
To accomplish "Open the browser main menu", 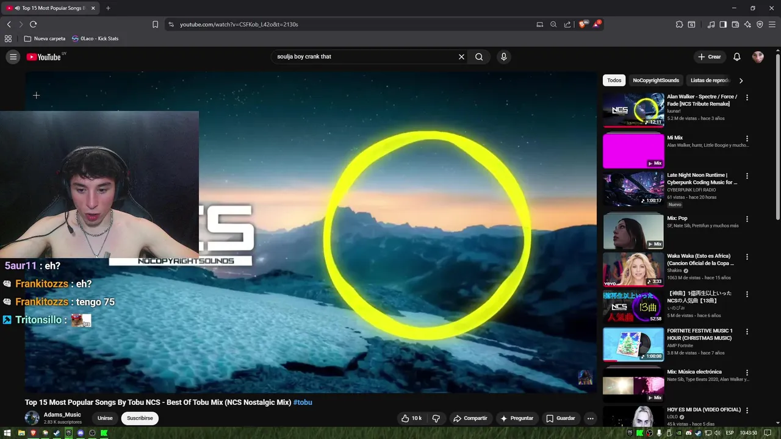I will tap(772, 24).
